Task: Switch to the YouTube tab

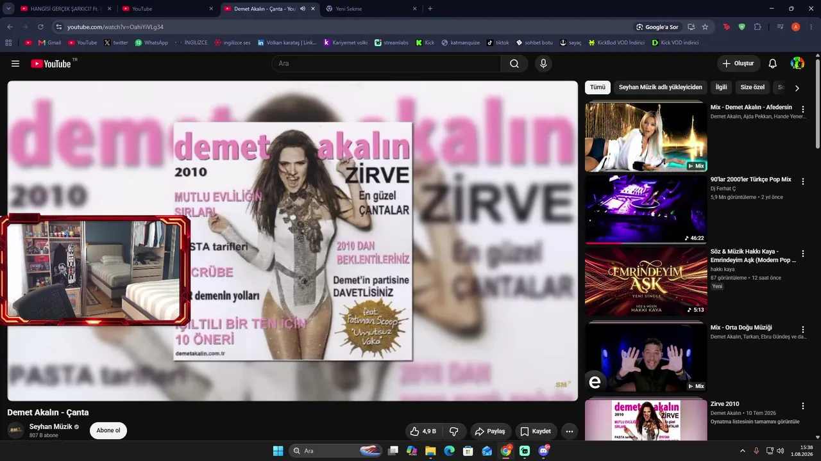Action: (168, 9)
